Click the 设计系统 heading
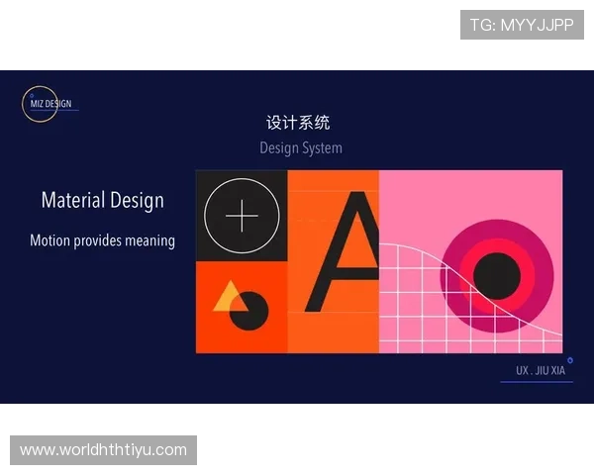Screen dimensions: 594x475 coord(298,123)
